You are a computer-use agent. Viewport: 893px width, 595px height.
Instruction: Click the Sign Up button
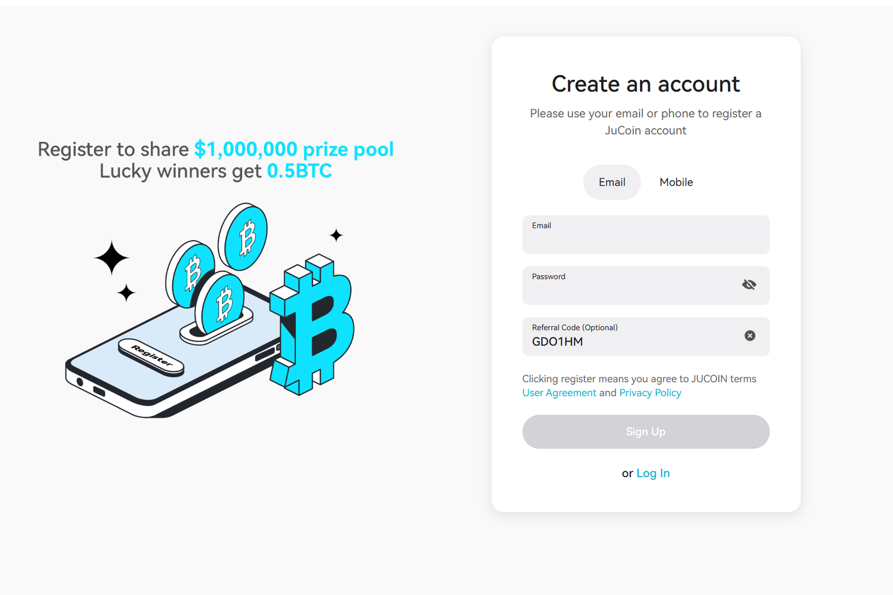(646, 431)
